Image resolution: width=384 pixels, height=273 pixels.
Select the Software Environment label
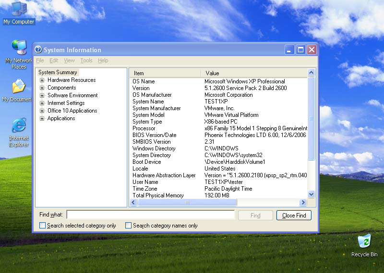pyautogui.click(x=72, y=95)
